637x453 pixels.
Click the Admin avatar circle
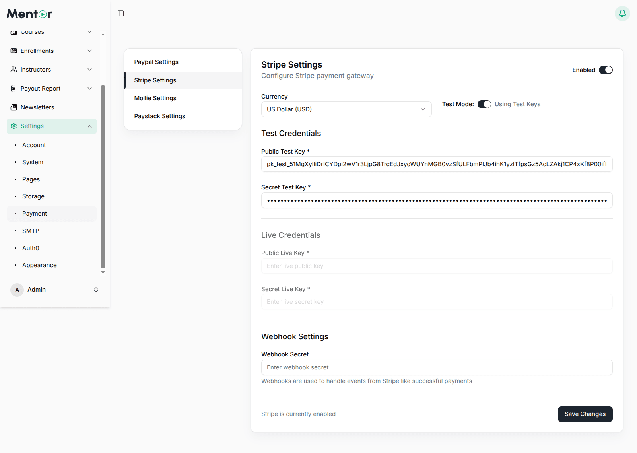click(17, 290)
